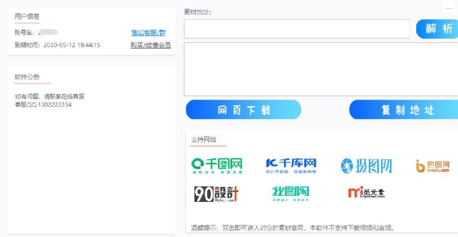Click the 用户信息 section heading
Screen dimensions: 458x237
click(27, 17)
